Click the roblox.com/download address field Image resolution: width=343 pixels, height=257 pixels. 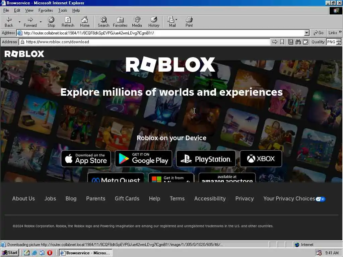[x=144, y=42]
